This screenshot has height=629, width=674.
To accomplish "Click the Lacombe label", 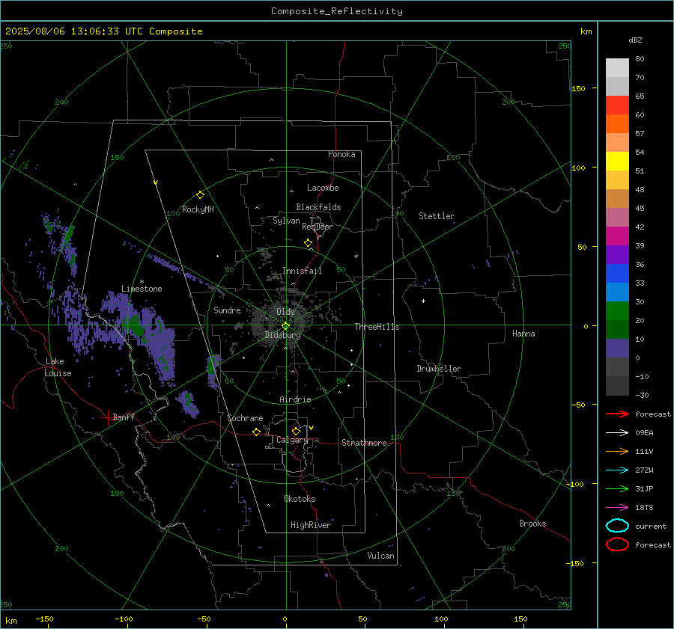I will (x=323, y=188).
